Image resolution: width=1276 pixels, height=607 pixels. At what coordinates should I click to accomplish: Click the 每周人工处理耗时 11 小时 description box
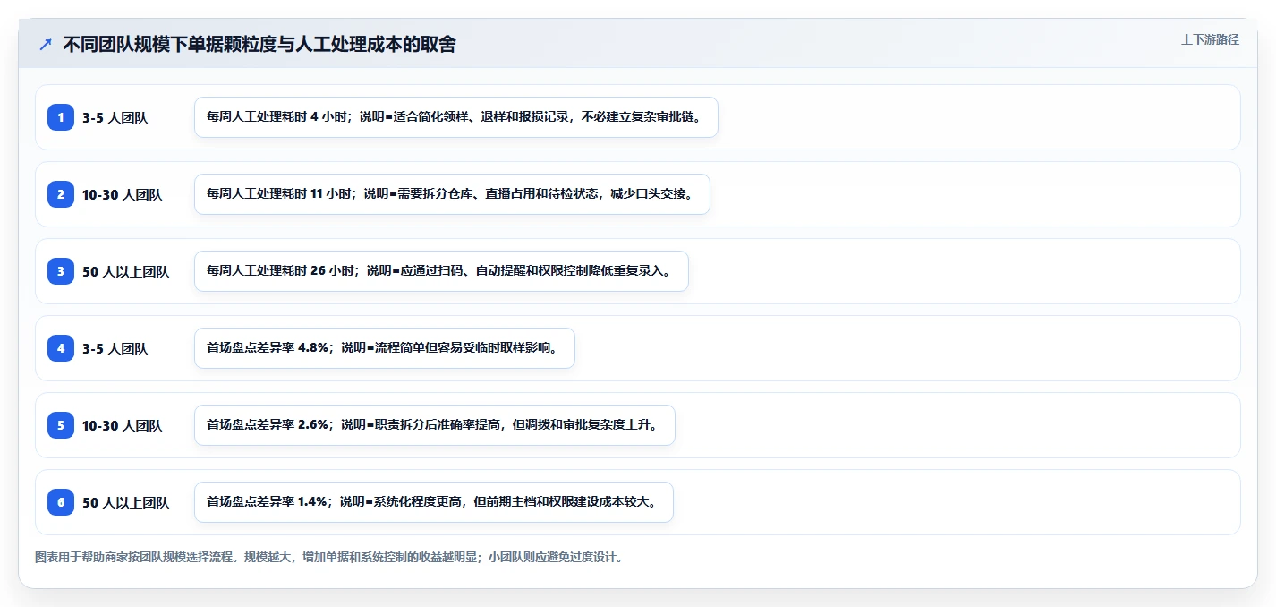click(x=452, y=194)
